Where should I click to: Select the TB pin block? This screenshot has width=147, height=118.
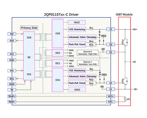[x=12, y=90]
